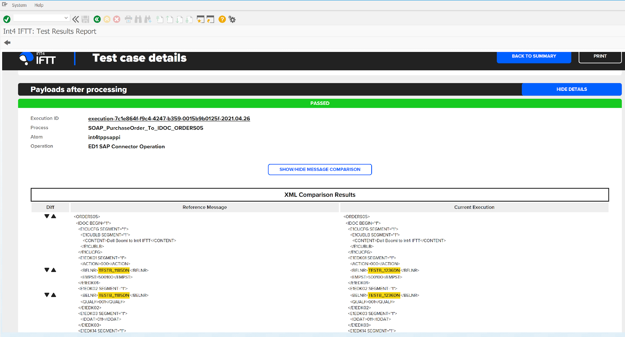Jump to next diff using the down triangle

click(47, 216)
